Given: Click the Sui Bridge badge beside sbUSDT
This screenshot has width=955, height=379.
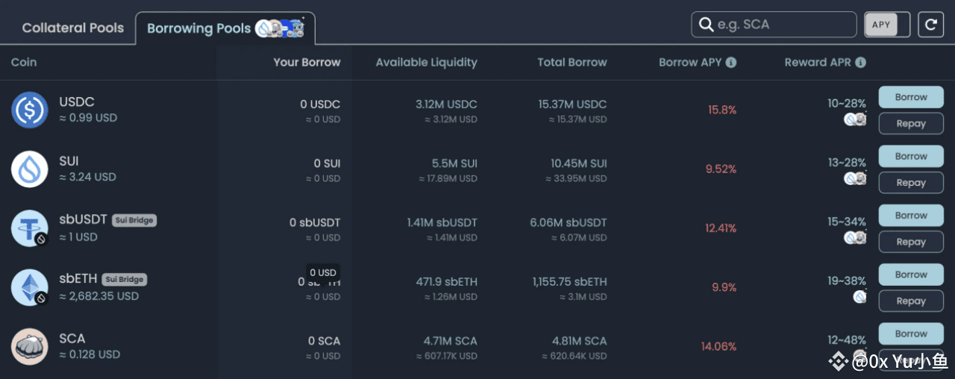Looking at the screenshot, I should pyautogui.click(x=134, y=220).
